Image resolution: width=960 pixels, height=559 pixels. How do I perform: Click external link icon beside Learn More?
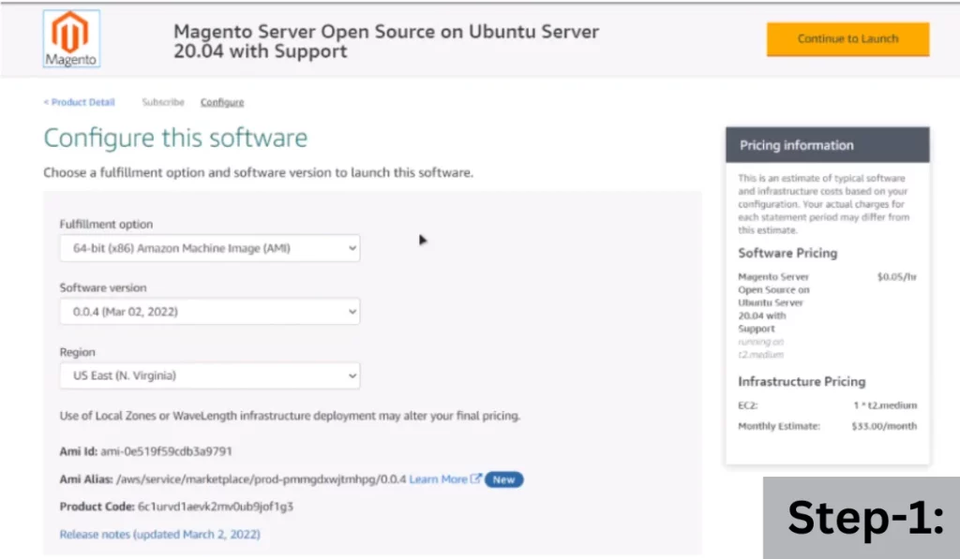pos(475,478)
